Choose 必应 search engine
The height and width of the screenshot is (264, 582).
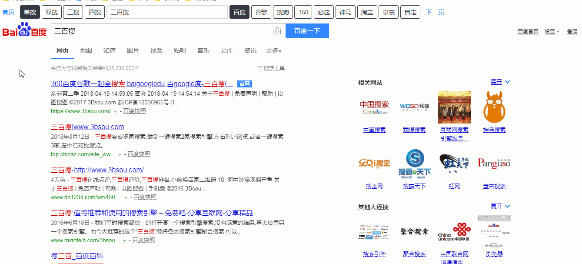click(x=324, y=12)
